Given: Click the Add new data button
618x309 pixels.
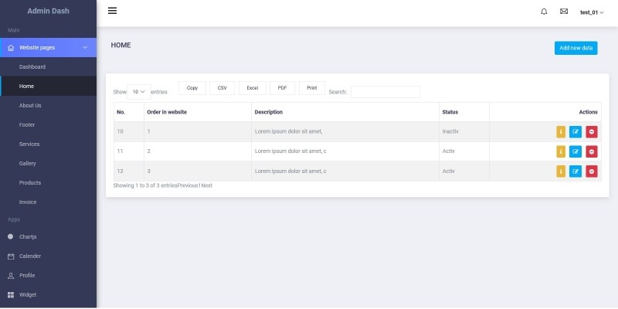Looking at the screenshot, I should 576,48.
